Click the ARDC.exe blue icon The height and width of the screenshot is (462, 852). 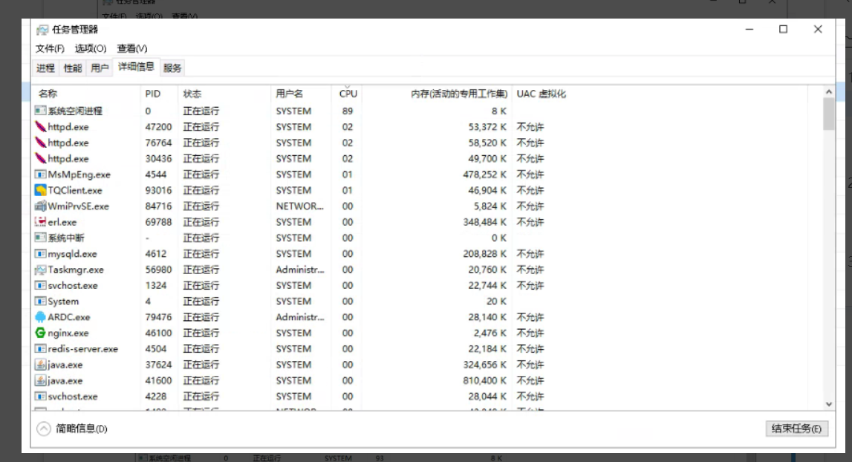tap(40, 317)
